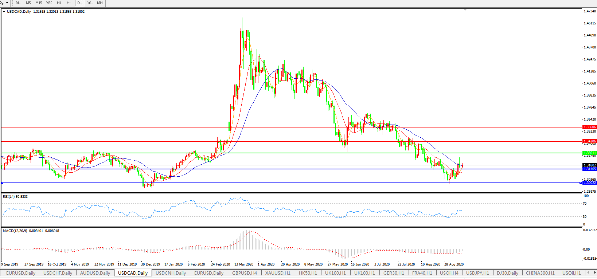Open the USDJPY,H1 chart tab
The image size is (597, 279).
(477, 273)
